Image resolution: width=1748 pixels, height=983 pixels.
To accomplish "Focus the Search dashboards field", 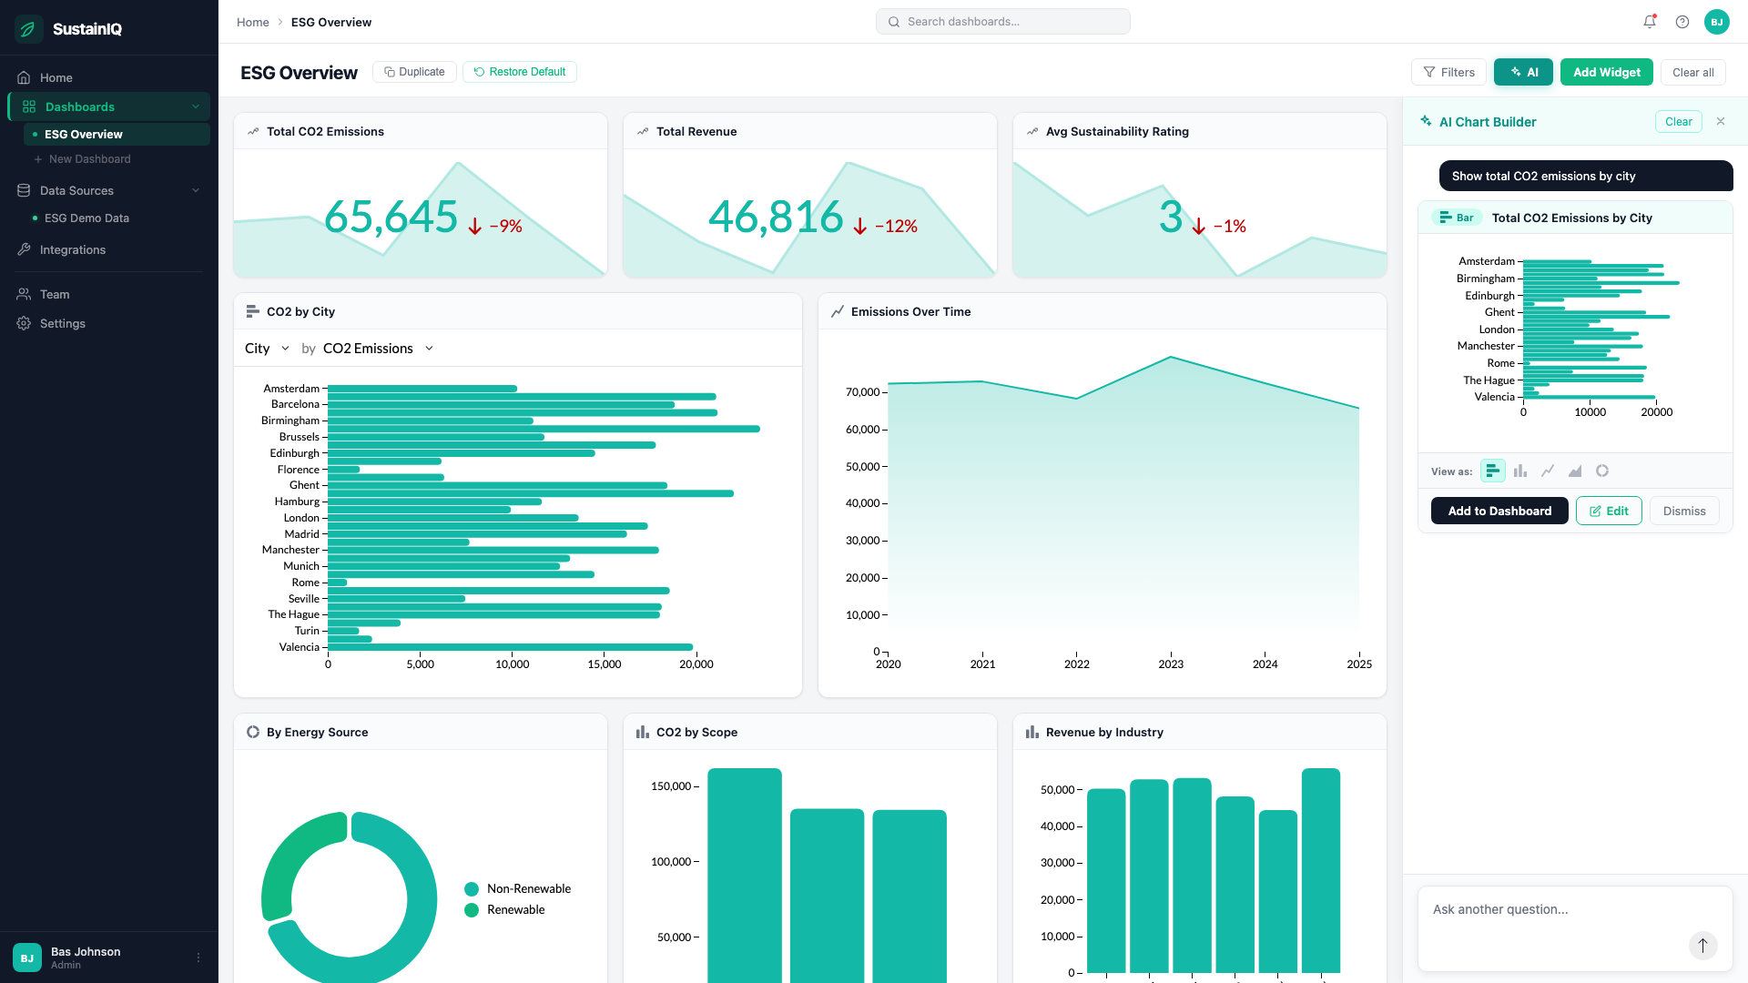I will point(1003,22).
